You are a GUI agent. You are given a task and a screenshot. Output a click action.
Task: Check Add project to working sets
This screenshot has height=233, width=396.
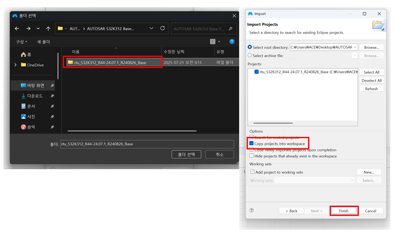click(x=252, y=172)
